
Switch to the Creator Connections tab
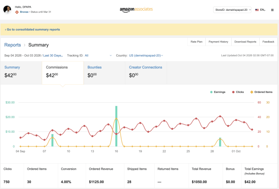click(146, 73)
